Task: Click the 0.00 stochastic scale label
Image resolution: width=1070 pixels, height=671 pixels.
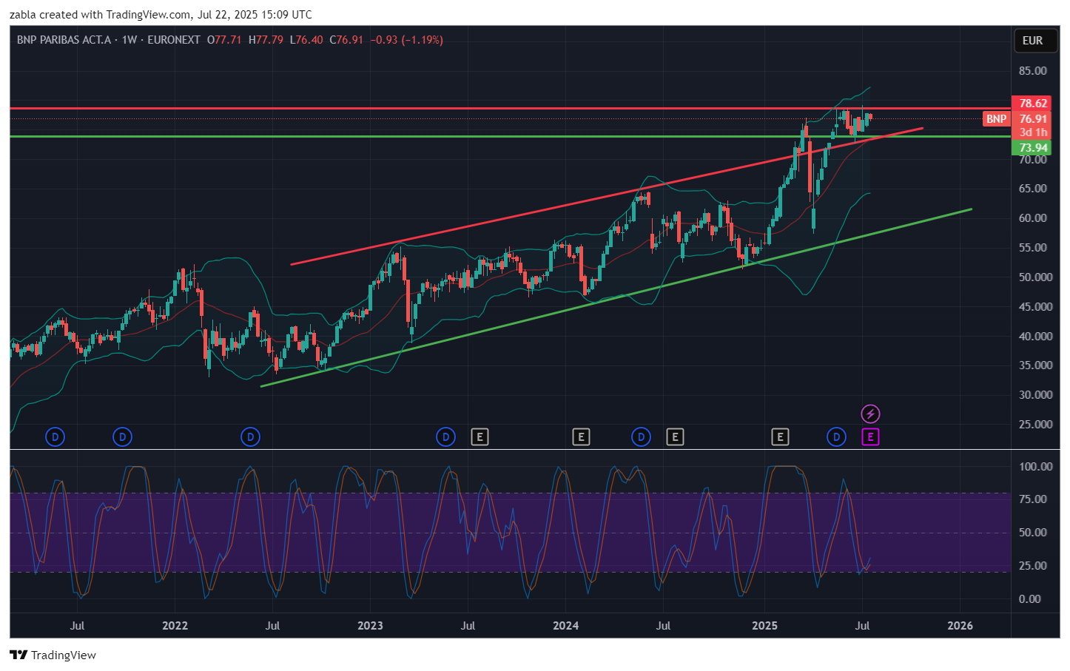Action: pos(1030,599)
